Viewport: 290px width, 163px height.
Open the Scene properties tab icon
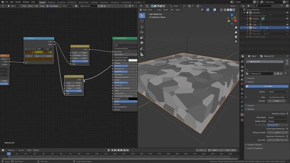click(242, 80)
